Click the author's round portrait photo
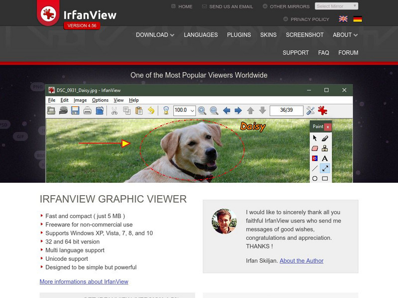The width and height of the screenshot is (398, 298). tap(224, 221)
